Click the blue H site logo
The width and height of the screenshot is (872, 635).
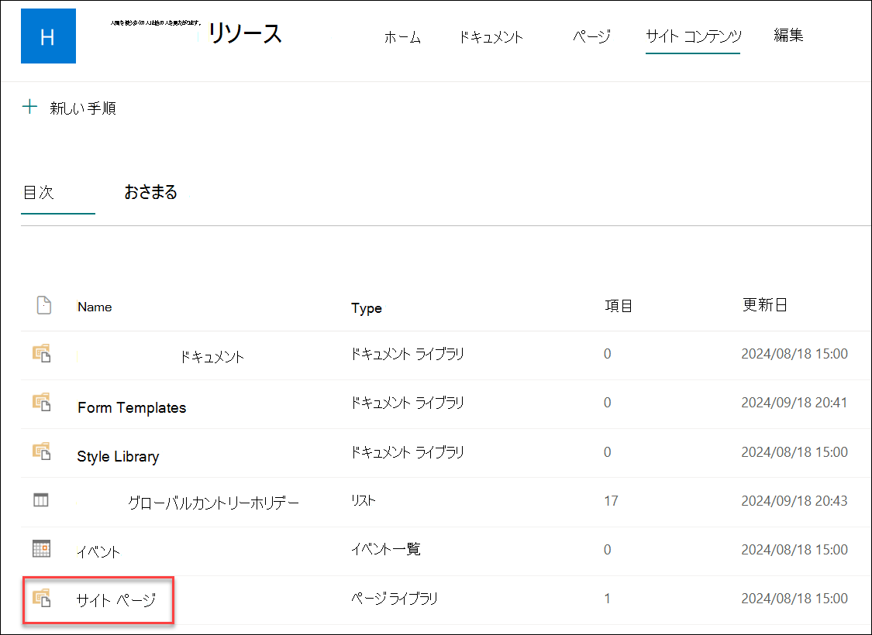(48, 36)
